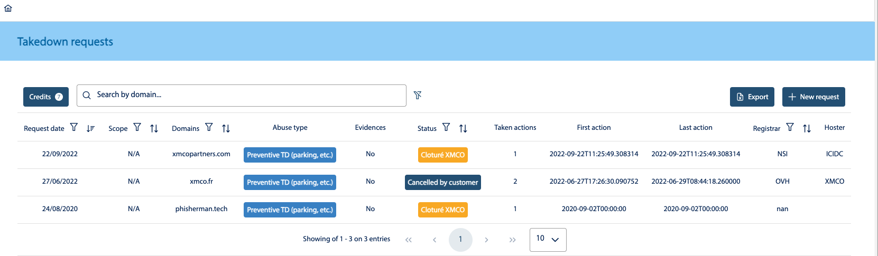Click the Cancelled by customer status badge
Viewport: 878px width, 256px height.
442,183
